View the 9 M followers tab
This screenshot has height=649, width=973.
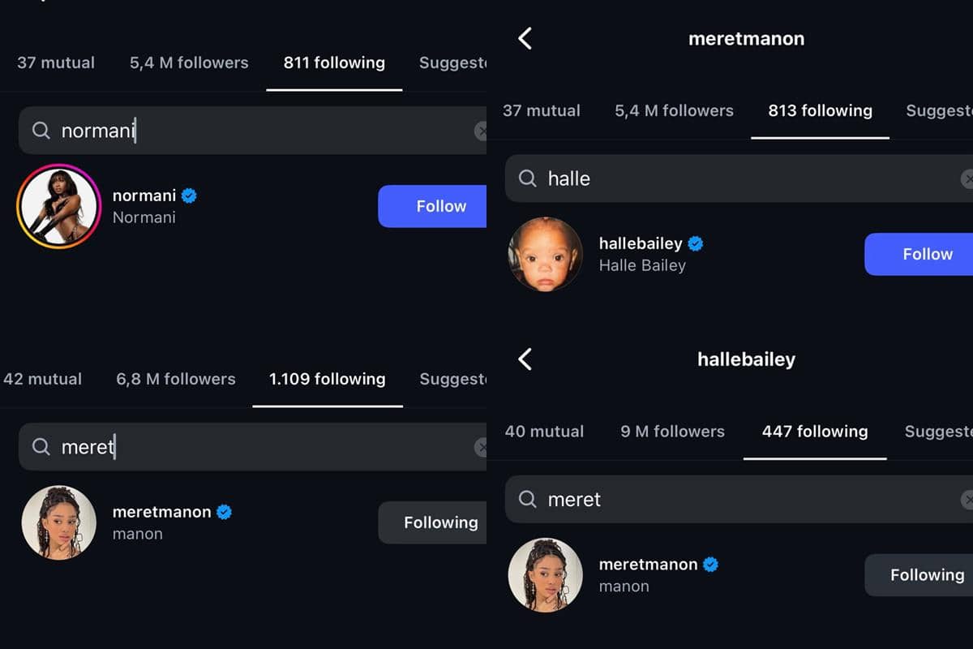pos(672,432)
